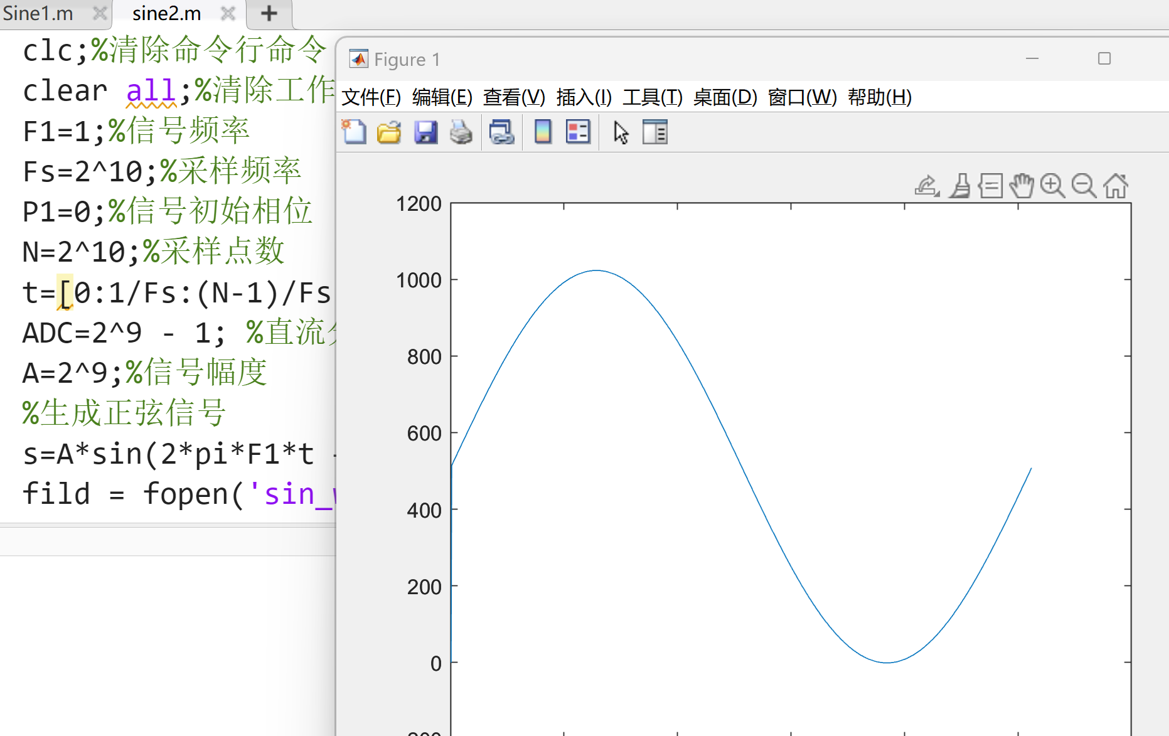Print the figure with the printer icon

point(461,132)
